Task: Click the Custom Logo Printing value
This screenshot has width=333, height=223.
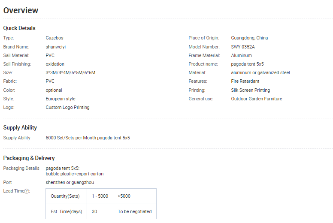Action: [67, 107]
